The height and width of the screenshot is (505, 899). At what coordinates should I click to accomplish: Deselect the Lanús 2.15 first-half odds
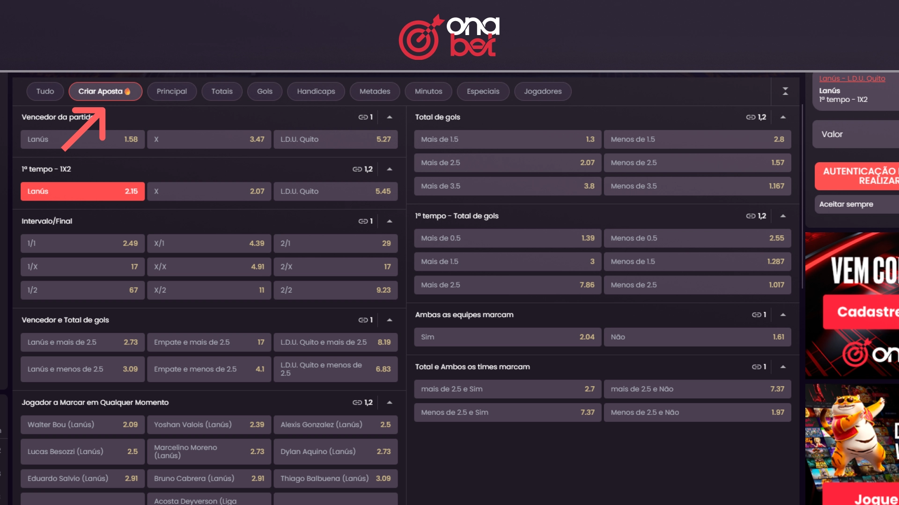(82, 191)
